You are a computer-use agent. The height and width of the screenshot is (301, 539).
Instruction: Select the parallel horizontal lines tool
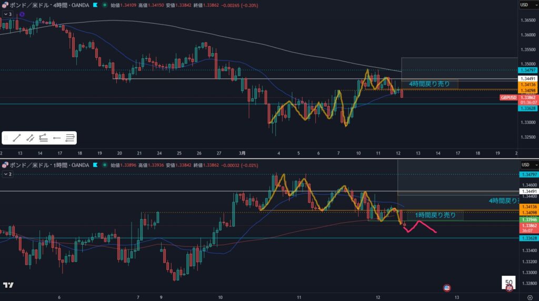tap(70, 138)
